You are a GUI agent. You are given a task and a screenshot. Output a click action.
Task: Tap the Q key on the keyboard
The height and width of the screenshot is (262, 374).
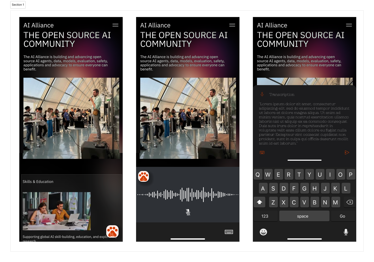point(258,175)
